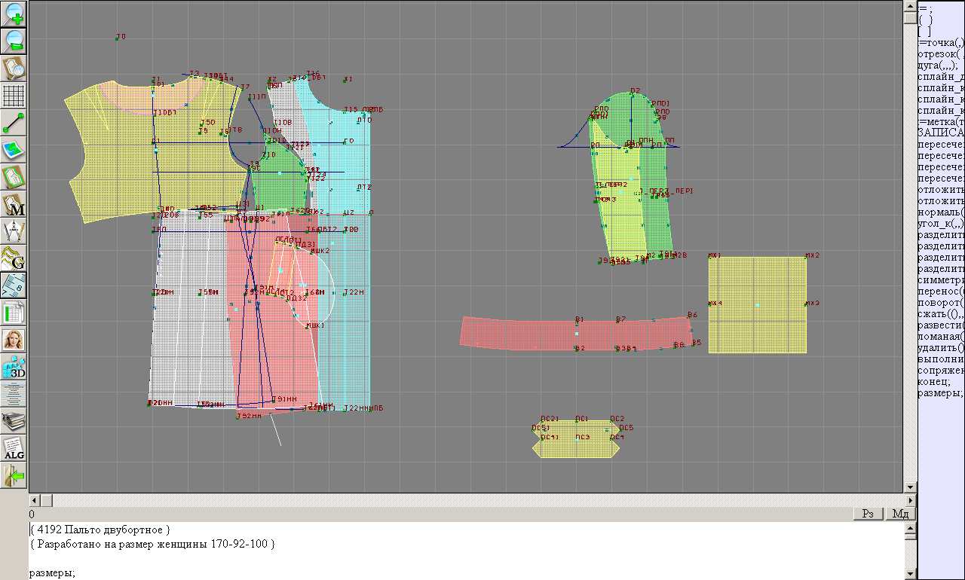965x580 pixels.
Task: Click the woman portrait icon
Action: [14, 340]
